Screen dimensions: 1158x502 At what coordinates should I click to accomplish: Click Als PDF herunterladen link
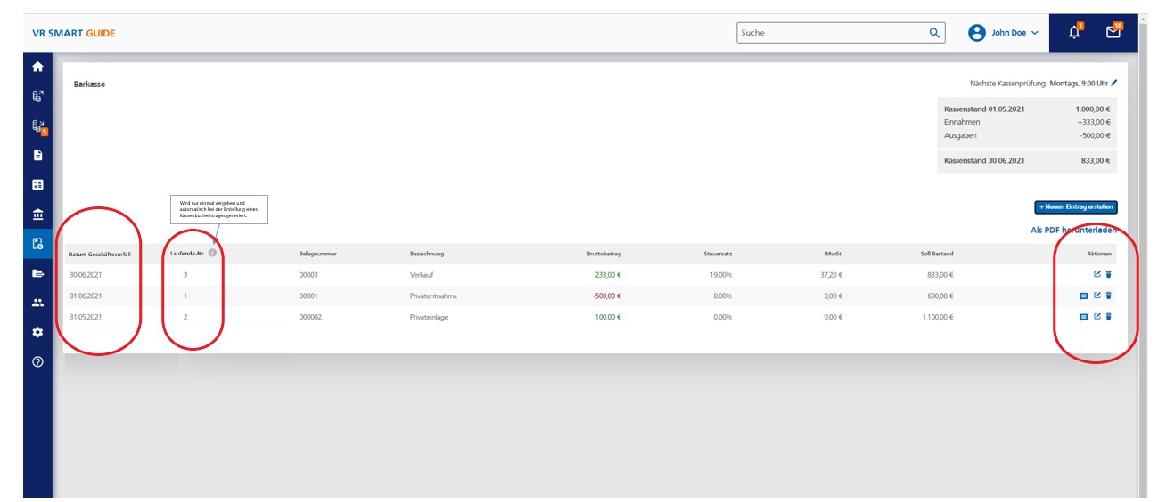click(x=1073, y=230)
